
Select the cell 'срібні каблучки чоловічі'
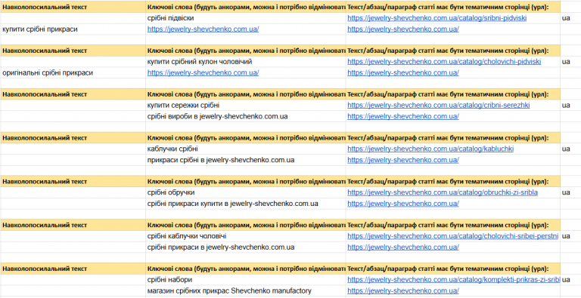click(246, 236)
